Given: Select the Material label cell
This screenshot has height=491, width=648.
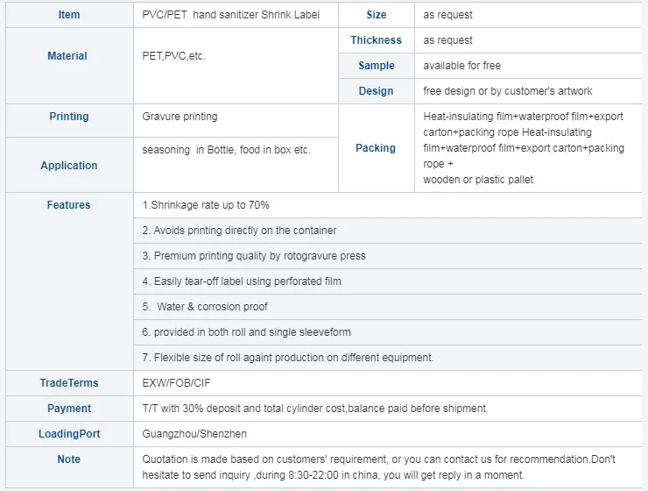Looking at the screenshot, I should (x=67, y=56).
